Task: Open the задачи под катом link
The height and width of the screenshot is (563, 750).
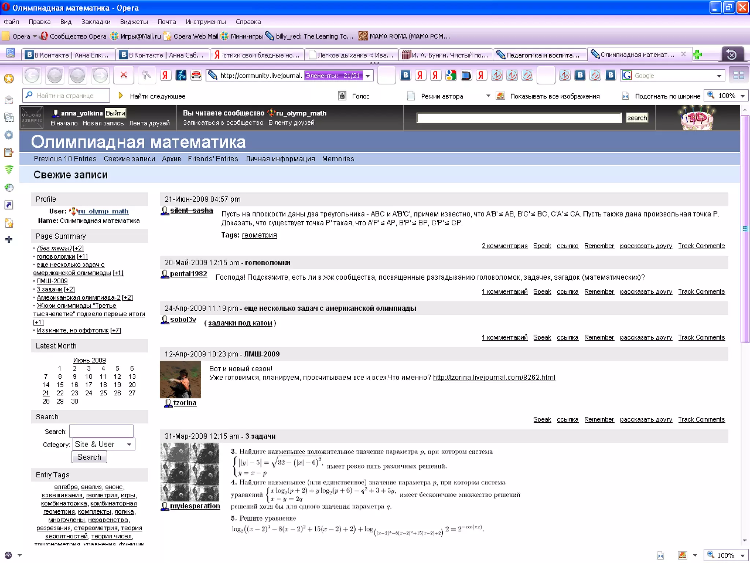Action: click(x=240, y=323)
